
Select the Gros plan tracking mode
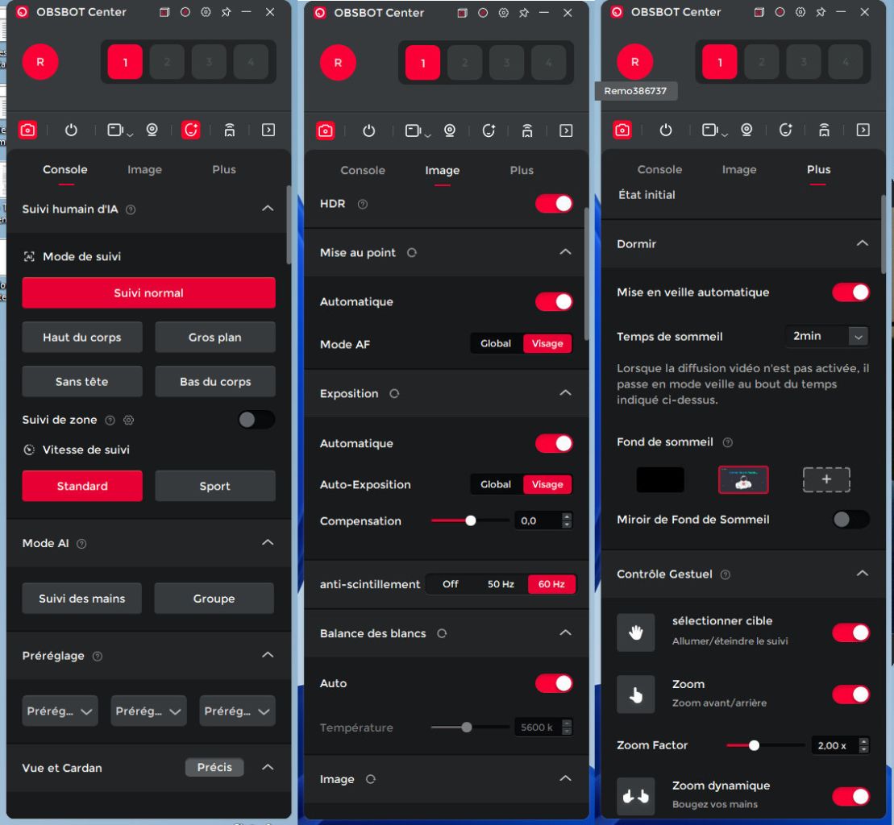pos(214,338)
